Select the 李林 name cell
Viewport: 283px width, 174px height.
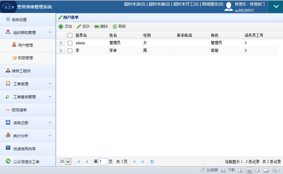[125, 51]
